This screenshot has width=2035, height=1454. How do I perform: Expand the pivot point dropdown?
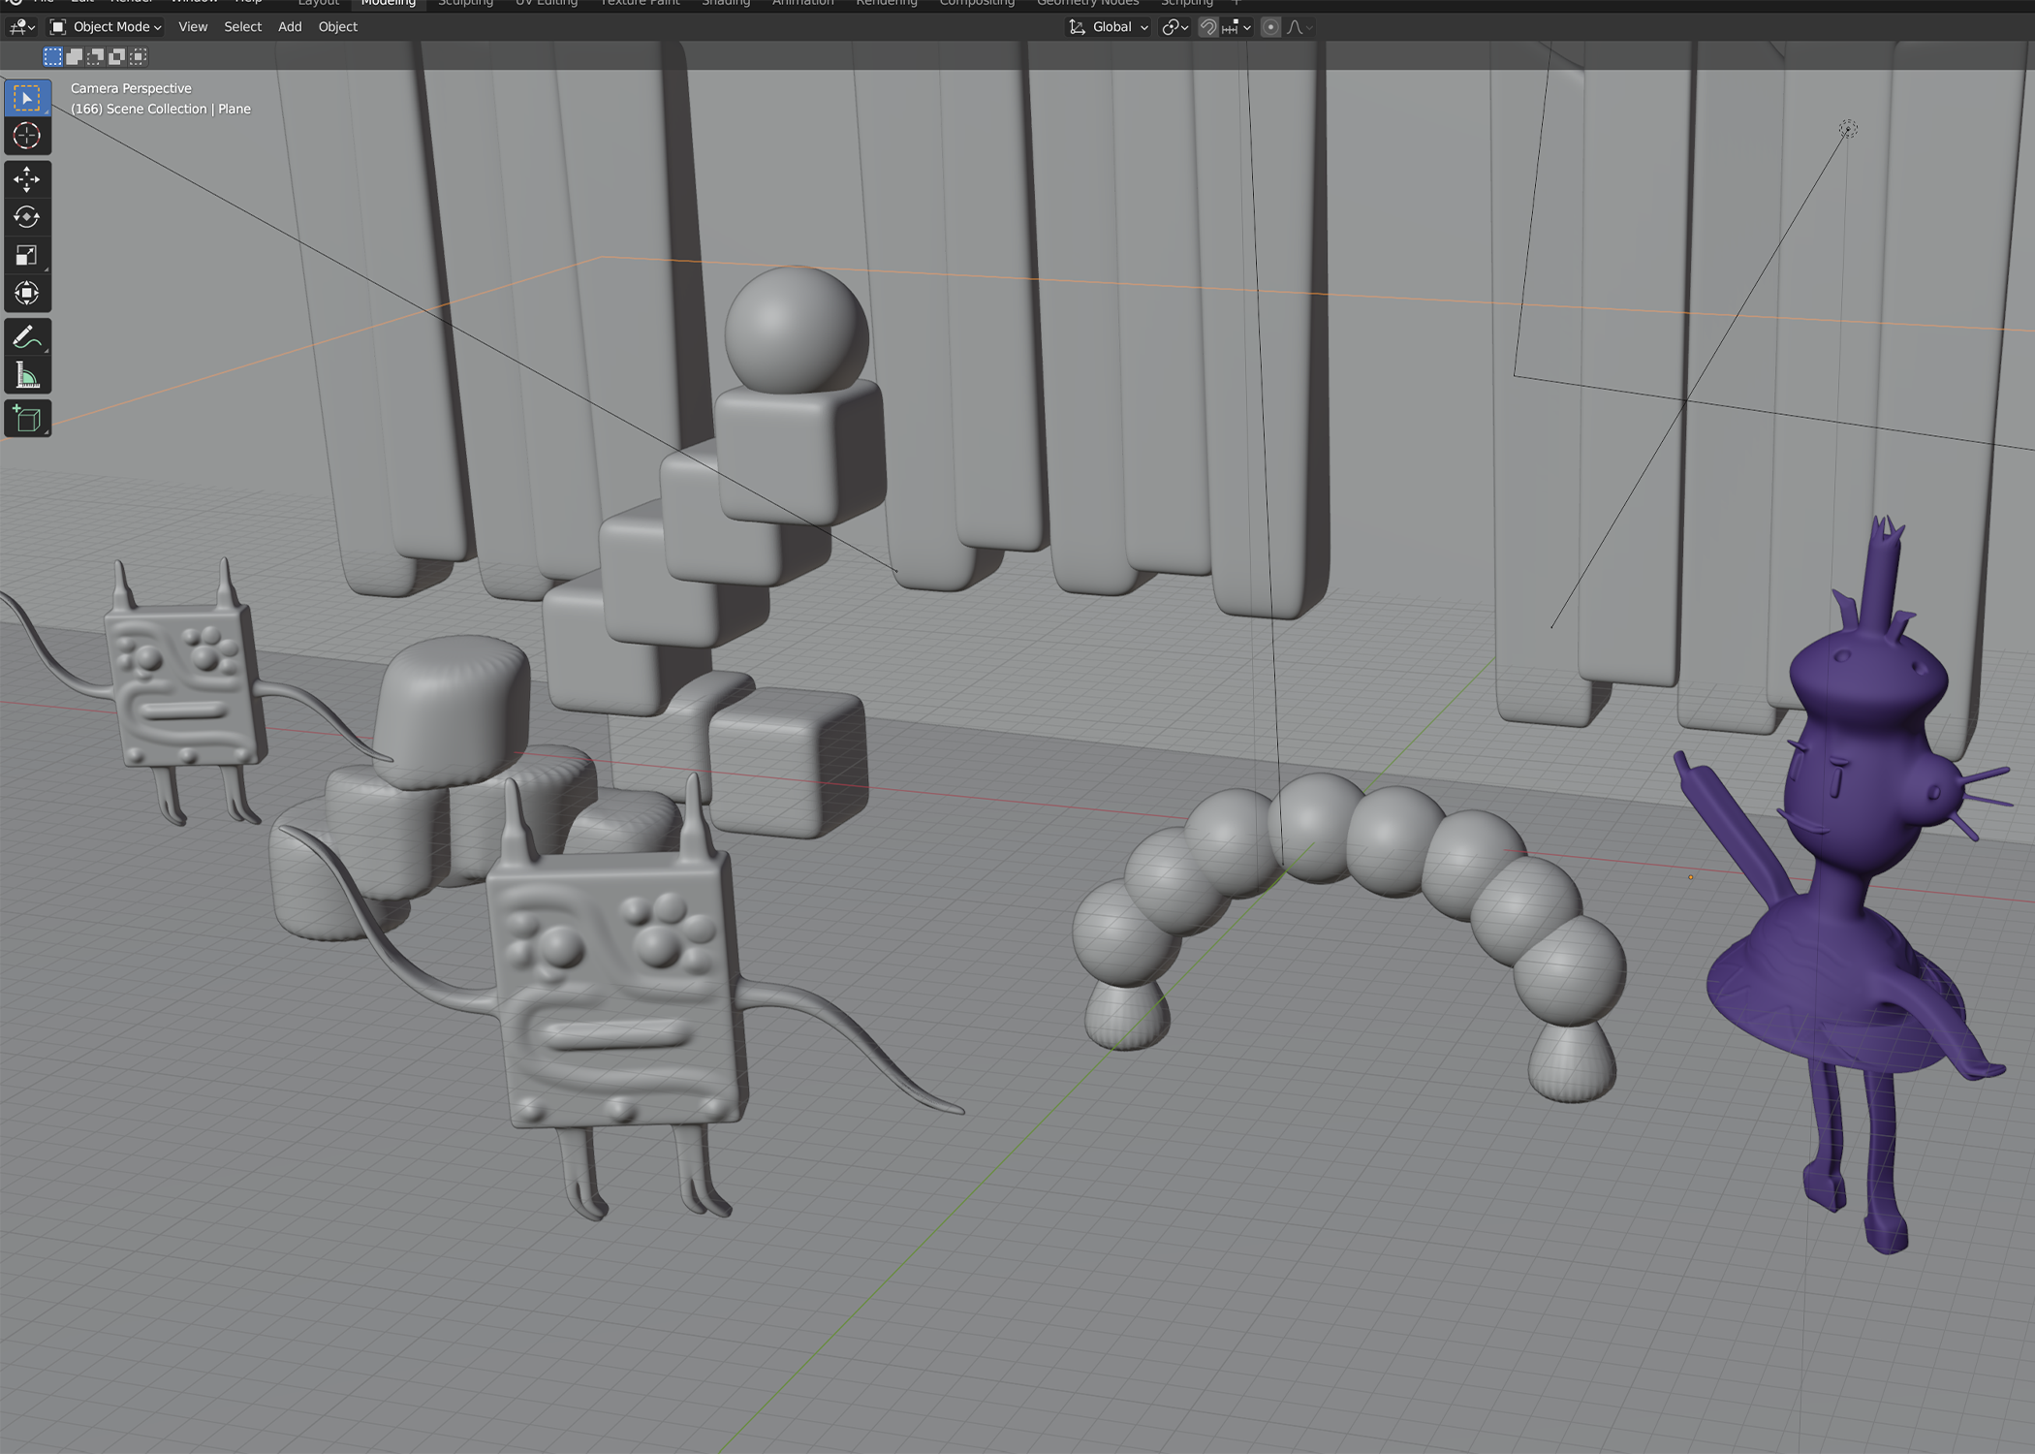click(1174, 27)
